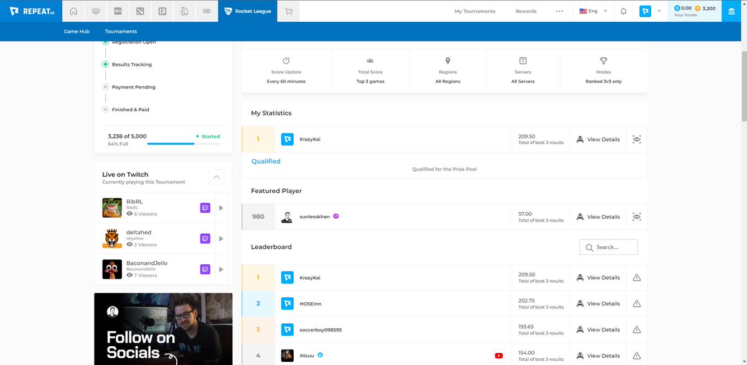View Details for leaderboard rank 1 KrazyKai
Viewport: 747px width, 365px height.
click(598, 277)
